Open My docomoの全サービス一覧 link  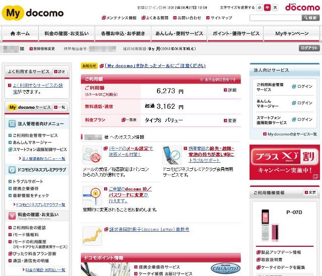pos(290,134)
